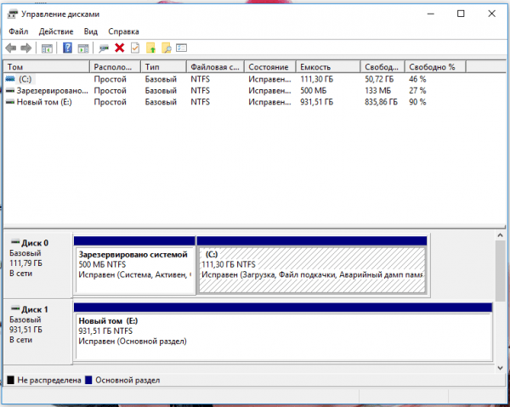Viewport: 510px width, 407px height.
Task: Sort by the Свободно % column header
Action: tap(435, 67)
